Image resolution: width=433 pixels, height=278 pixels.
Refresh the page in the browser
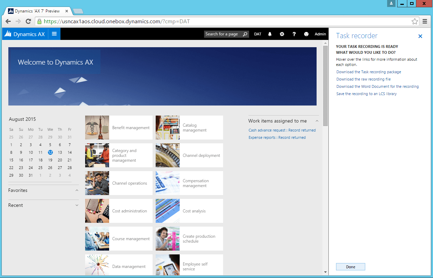tap(28, 21)
